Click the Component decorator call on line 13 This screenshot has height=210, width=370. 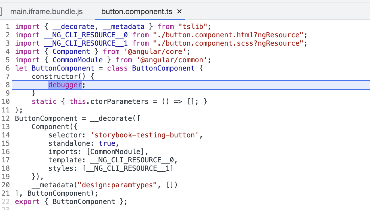pyautogui.click(x=51, y=127)
